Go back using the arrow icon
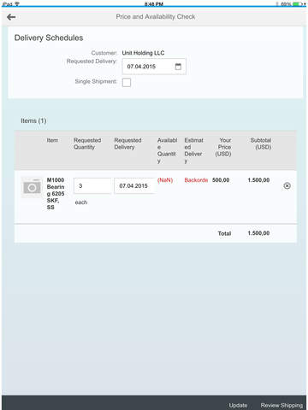Viewport: 308px width, 410px height. click(11, 17)
